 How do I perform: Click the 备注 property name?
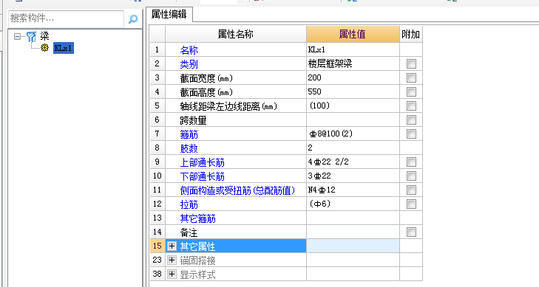(189, 233)
